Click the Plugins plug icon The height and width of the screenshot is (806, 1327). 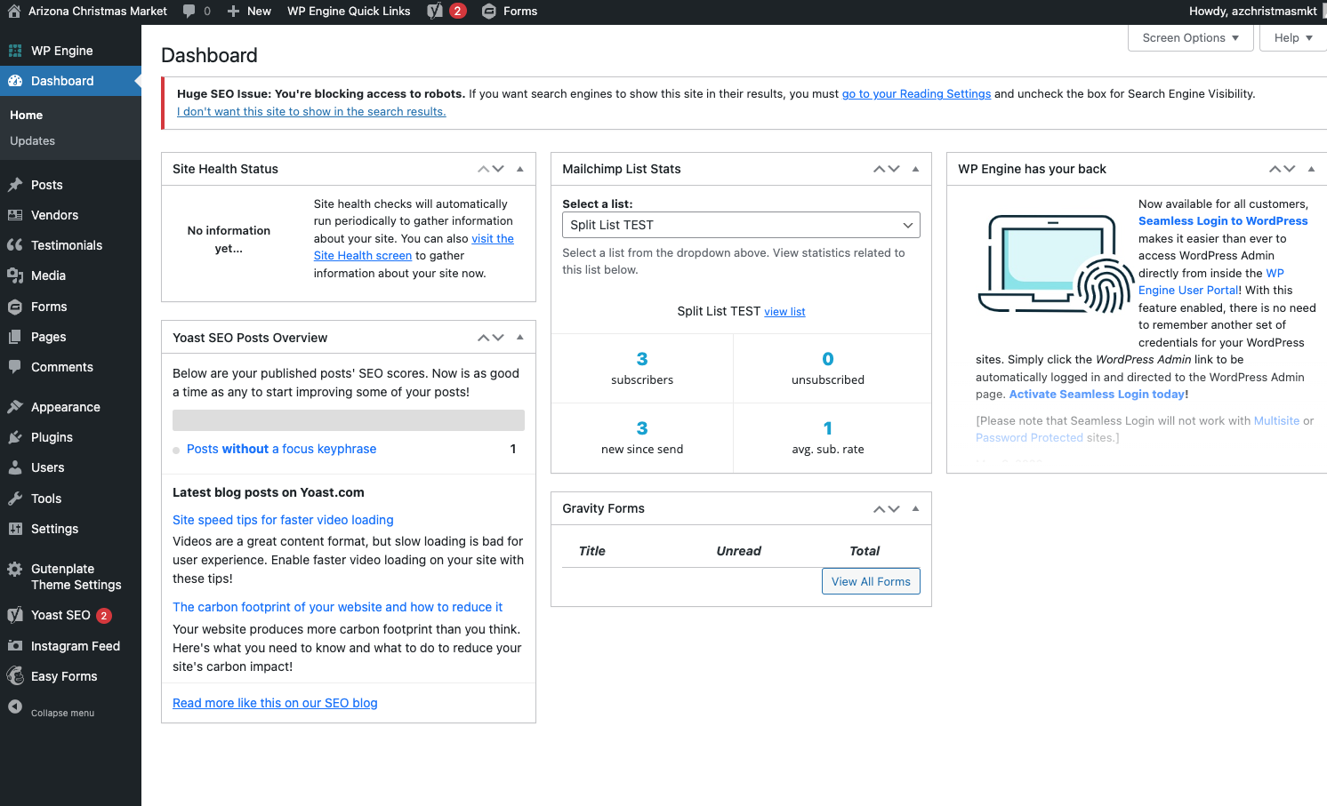click(x=15, y=437)
